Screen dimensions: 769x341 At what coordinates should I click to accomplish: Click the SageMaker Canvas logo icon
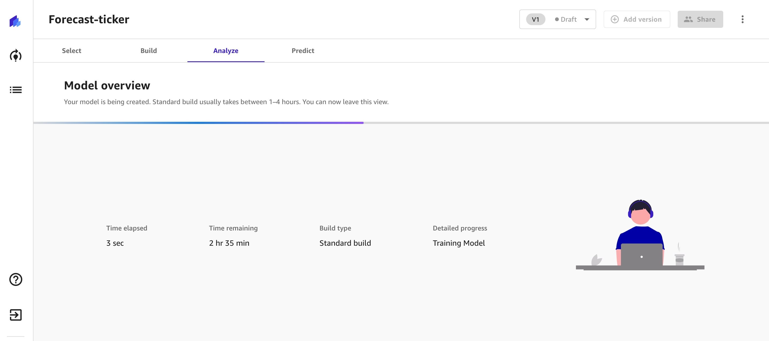(x=15, y=21)
